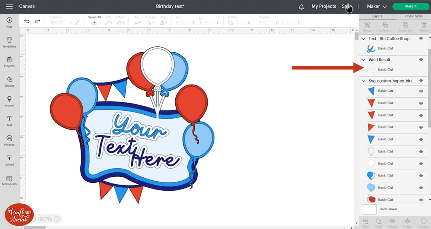Open the hamburger main menu

click(x=10, y=6)
